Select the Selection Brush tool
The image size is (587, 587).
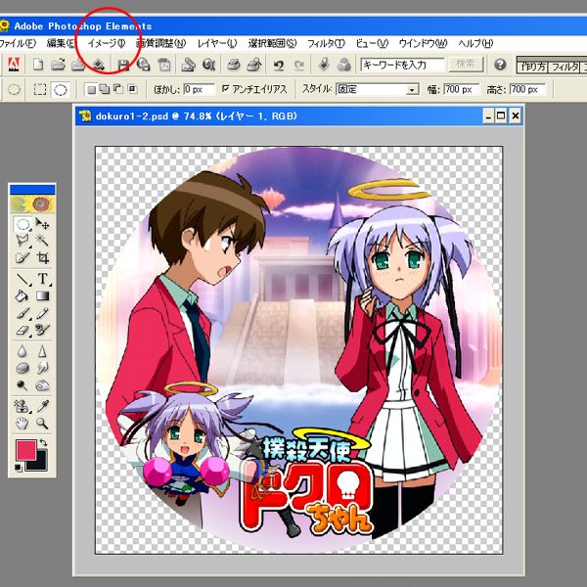point(23,257)
